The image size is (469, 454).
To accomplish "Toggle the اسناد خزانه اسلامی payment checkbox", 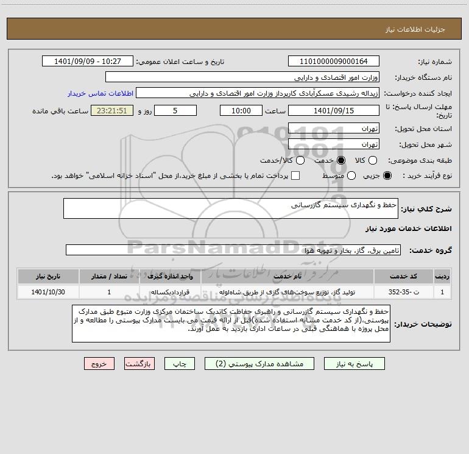I will tap(295, 176).
